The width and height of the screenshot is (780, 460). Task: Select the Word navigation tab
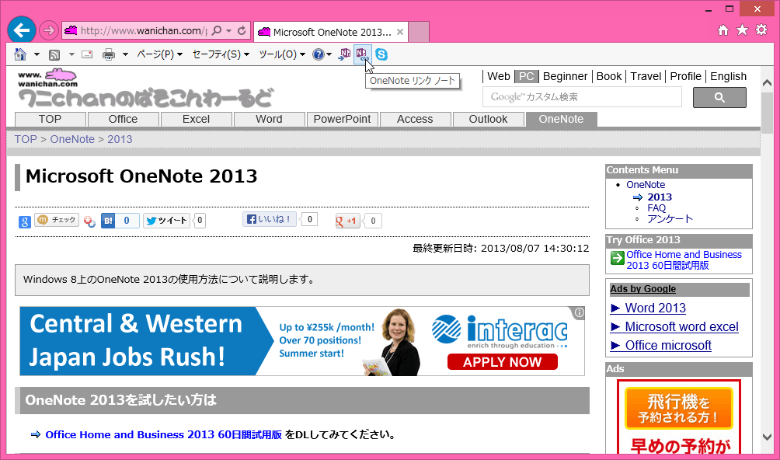[269, 120]
